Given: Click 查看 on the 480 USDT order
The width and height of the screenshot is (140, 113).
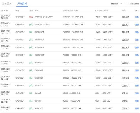Looking at the screenshot, I should [x=137, y=86].
